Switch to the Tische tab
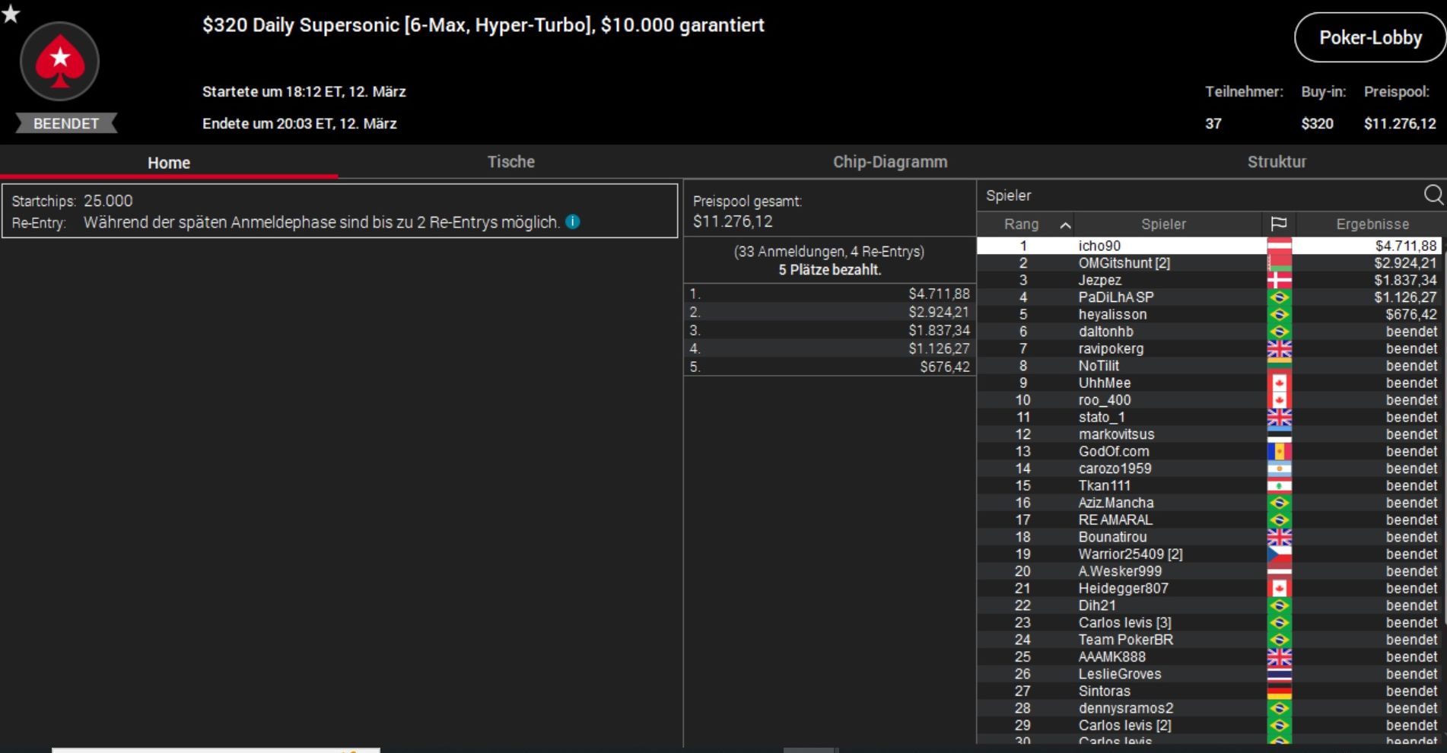 coord(511,162)
